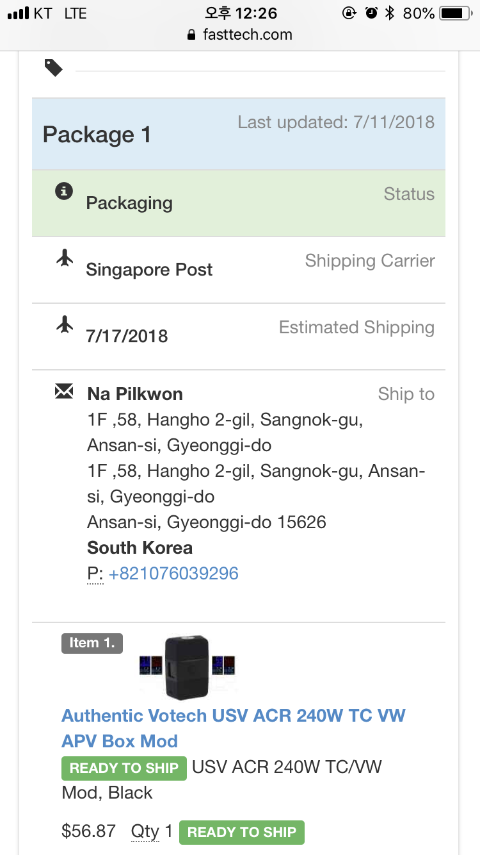
Task: Click the Item 1. label badge
Action: 92,643
